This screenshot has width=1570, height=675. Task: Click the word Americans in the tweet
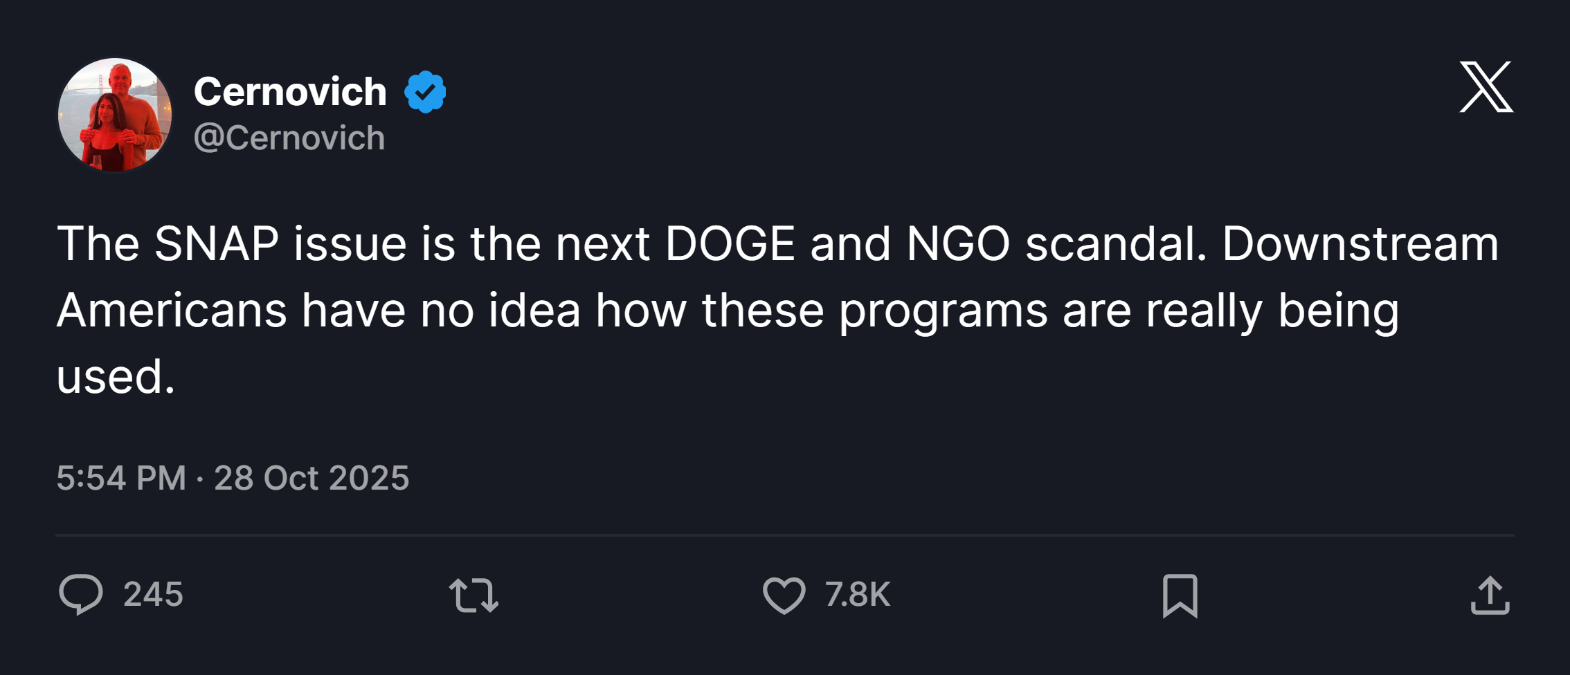(172, 311)
